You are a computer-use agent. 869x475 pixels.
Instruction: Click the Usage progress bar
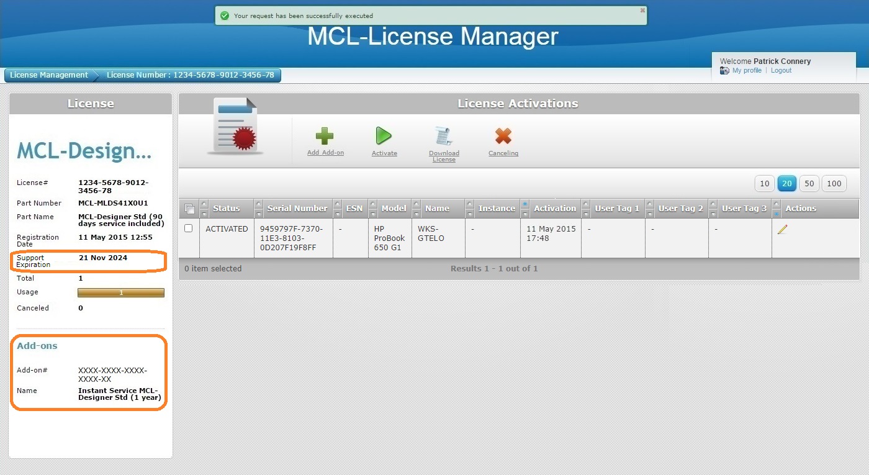pos(121,292)
